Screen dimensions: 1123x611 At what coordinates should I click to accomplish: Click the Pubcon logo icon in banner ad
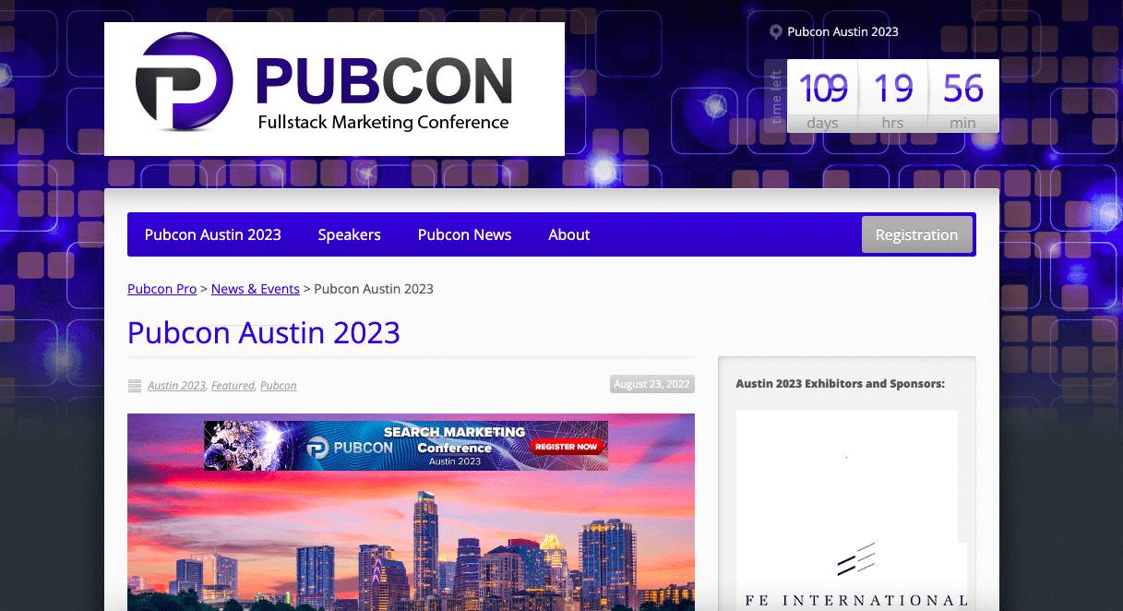point(317,448)
